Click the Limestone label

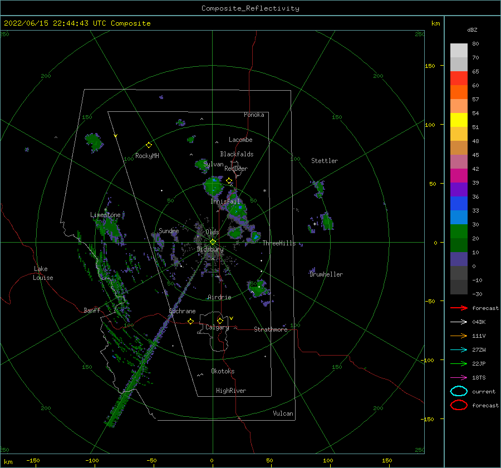105,215
